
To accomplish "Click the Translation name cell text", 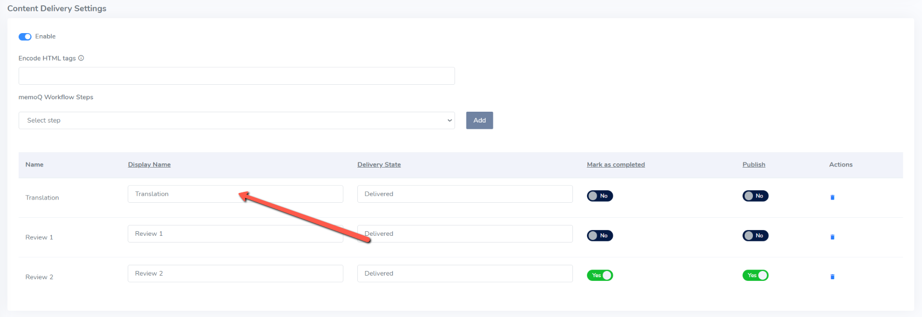I will pyautogui.click(x=42, y=198).
